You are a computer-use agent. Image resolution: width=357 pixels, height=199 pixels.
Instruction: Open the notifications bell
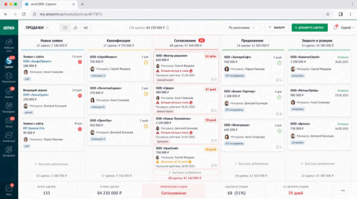[335, 27]
